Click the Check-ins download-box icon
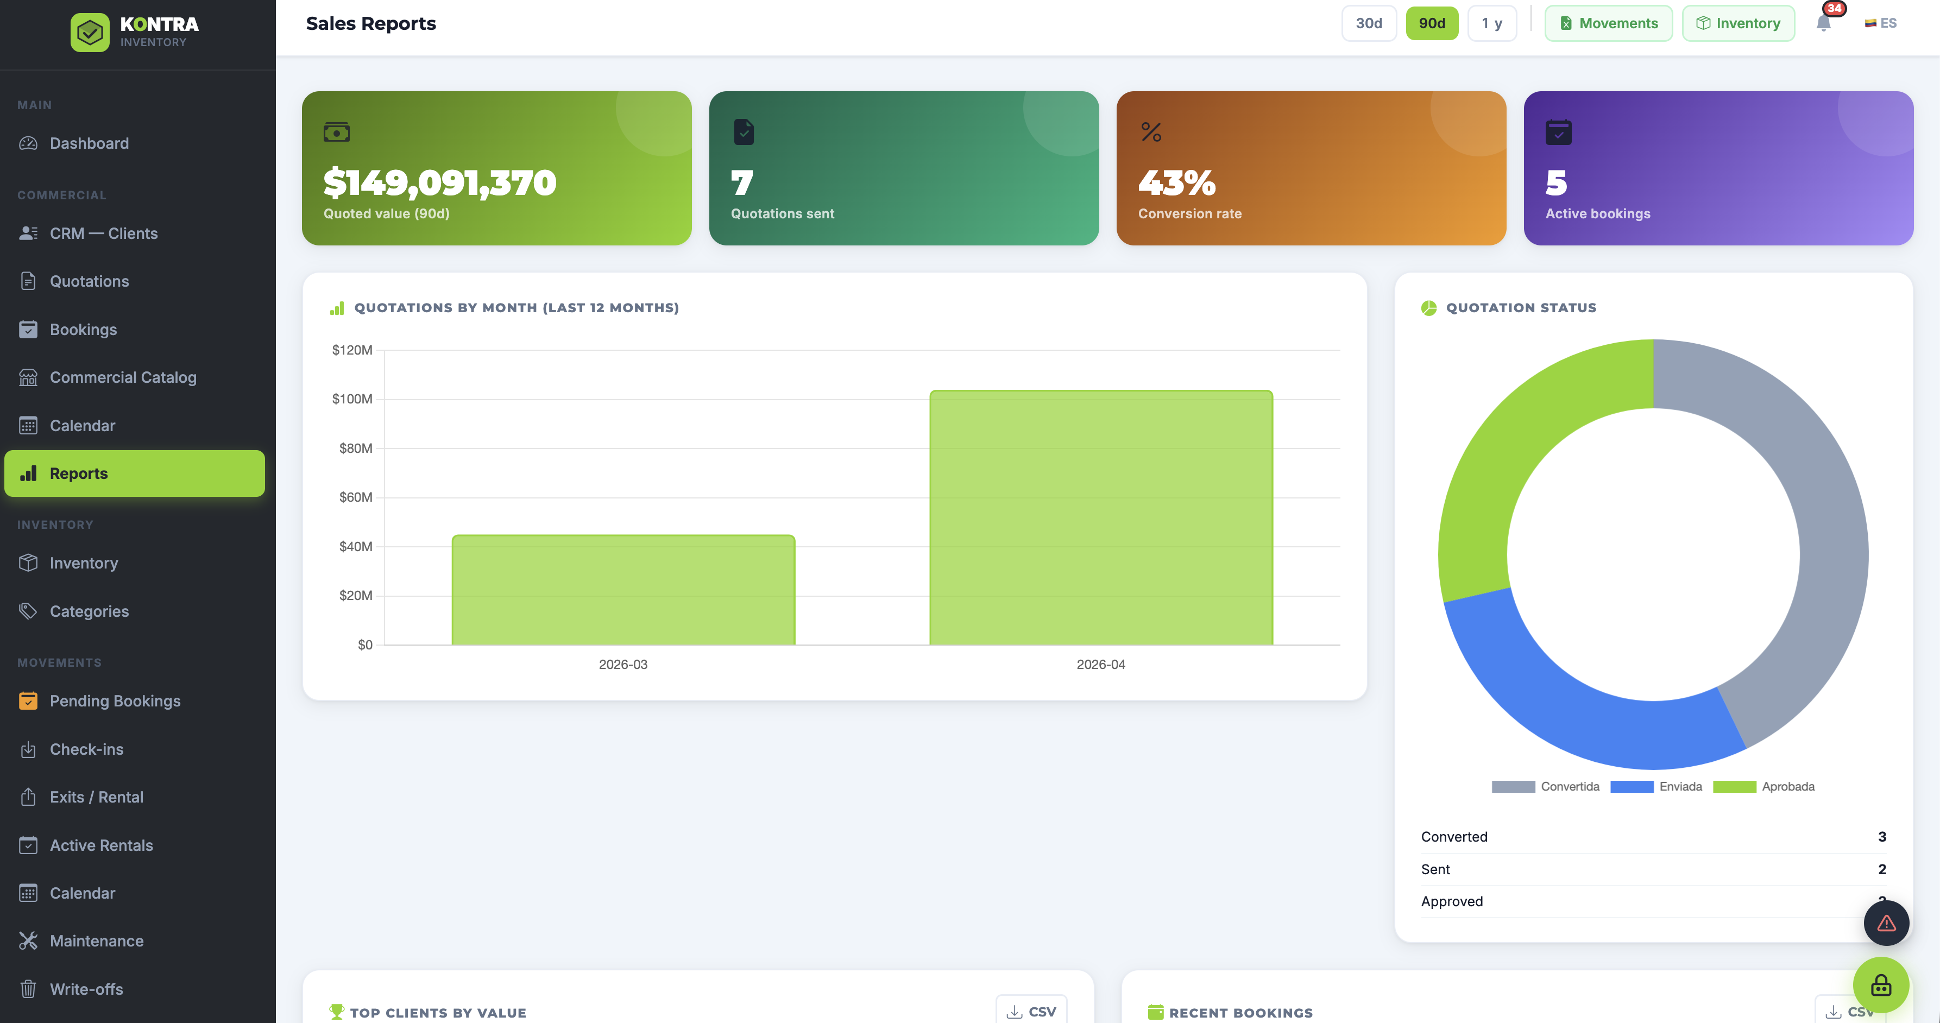The width and height of the screenshot is (1940, 1023). click(29, 750)
